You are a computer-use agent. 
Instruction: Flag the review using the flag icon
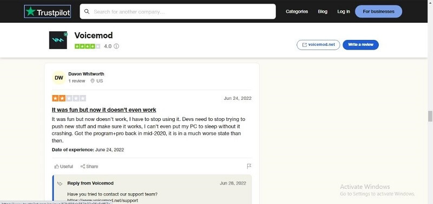(249, 166)
